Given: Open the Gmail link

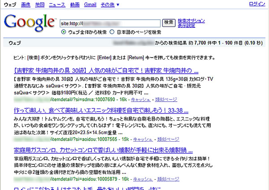Looking at the screenshot, I should (90, 4).
